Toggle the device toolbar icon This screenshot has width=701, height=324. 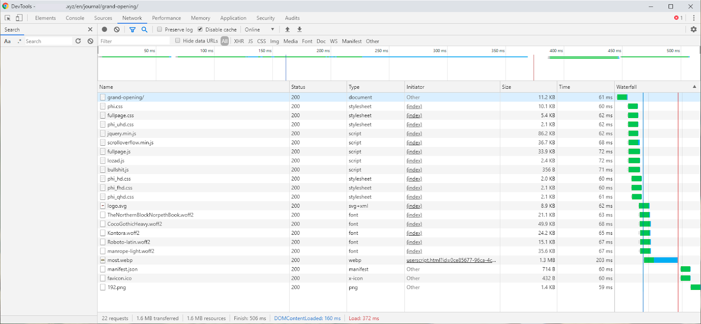19,18
